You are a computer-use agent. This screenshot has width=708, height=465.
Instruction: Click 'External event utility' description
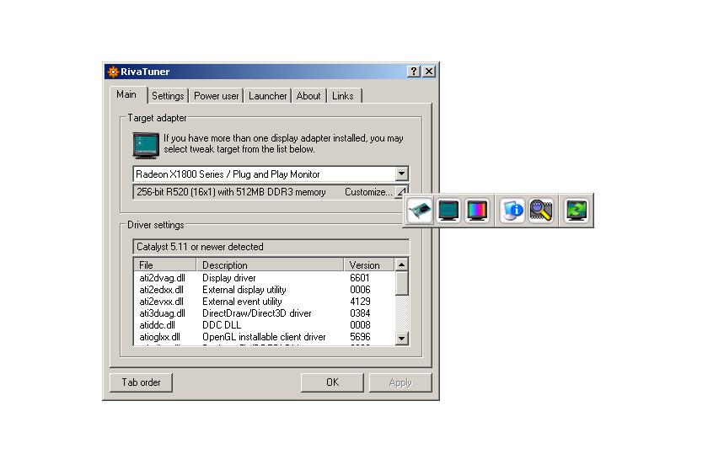click(242, 302)
